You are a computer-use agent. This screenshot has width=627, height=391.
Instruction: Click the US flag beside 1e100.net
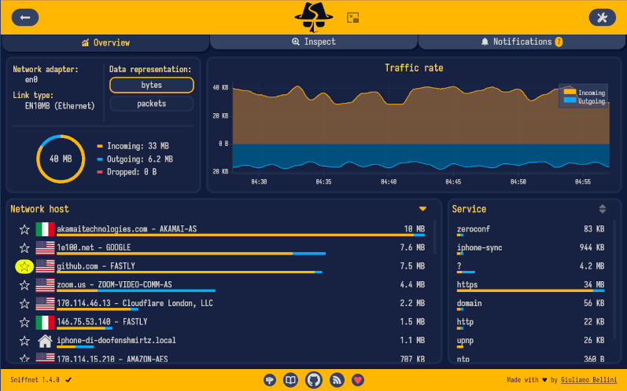(x=45, y=248)
